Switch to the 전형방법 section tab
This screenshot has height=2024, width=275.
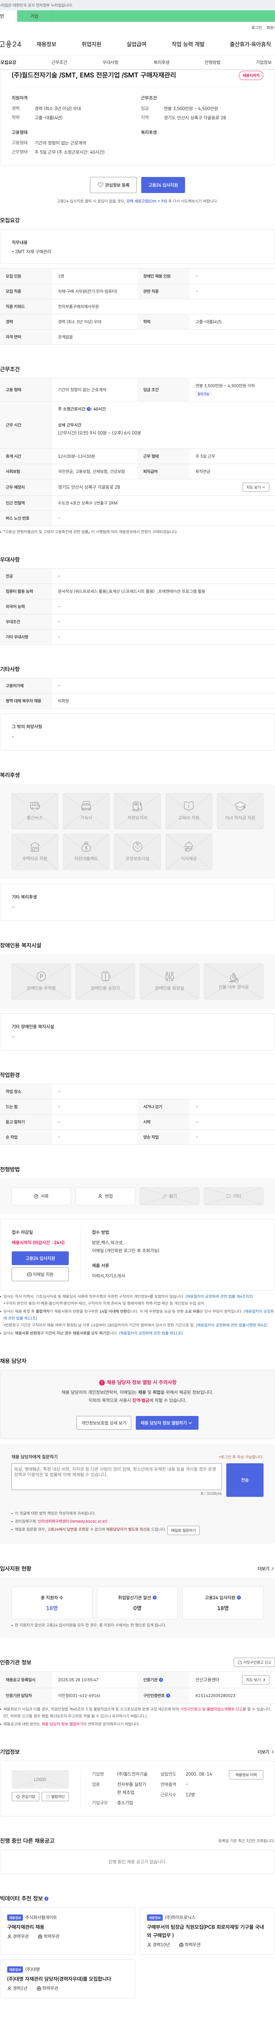pos(212,62)
